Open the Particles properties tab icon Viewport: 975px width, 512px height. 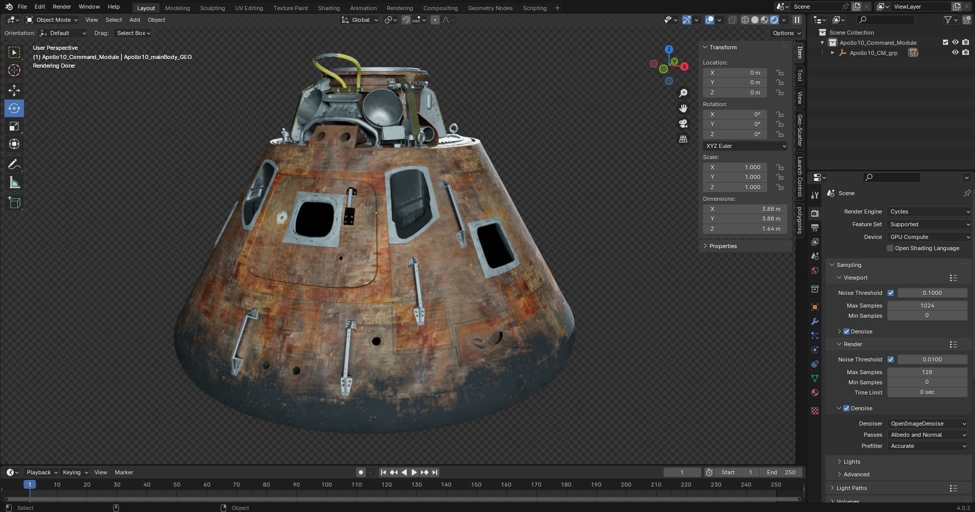pos(815,336)
